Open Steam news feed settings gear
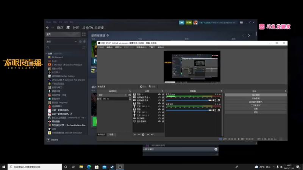Image resolution: width=303 pixels, height=170 pixels. [x=108, y=36]
